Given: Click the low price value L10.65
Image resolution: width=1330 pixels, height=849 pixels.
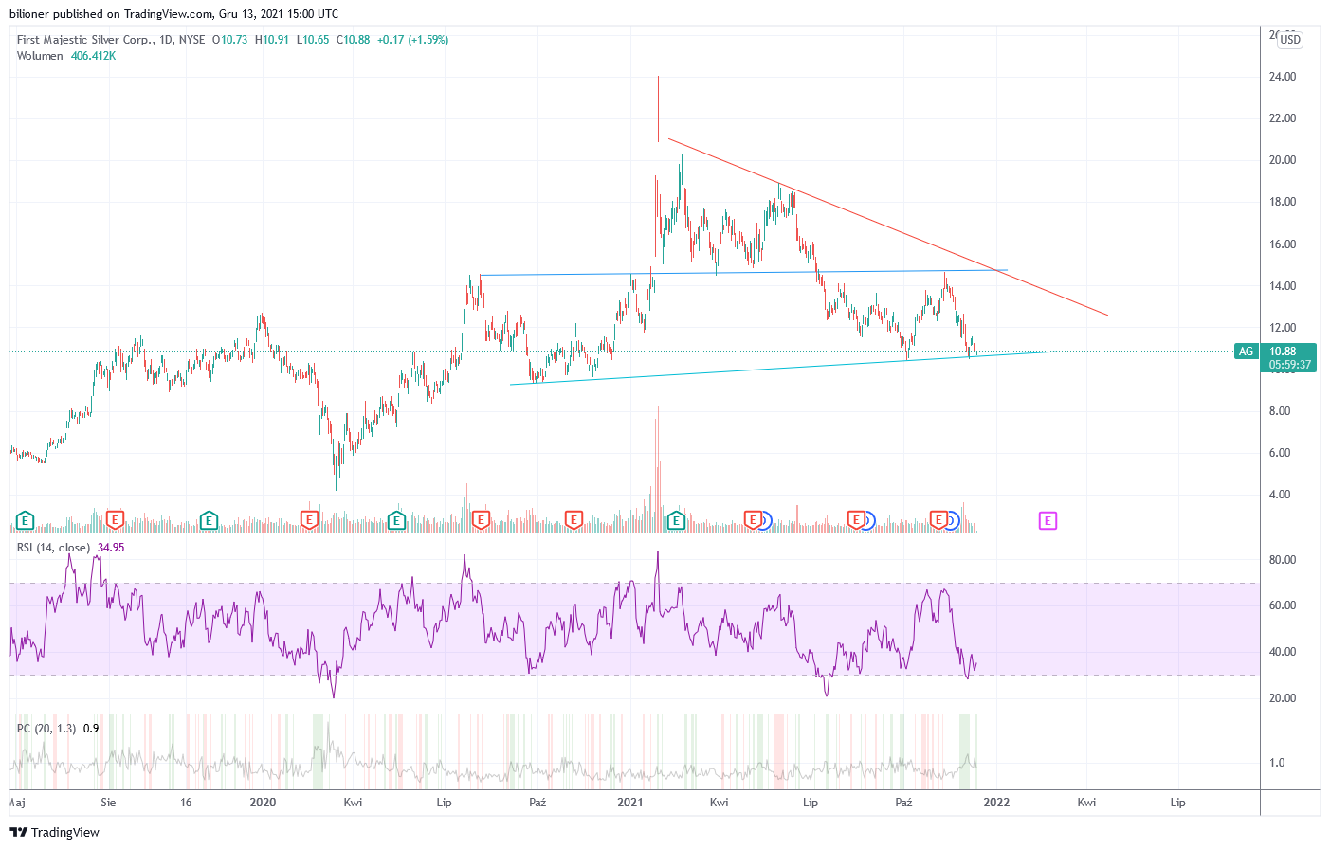Looking at the screenshot, I should [x=313, y=40].
